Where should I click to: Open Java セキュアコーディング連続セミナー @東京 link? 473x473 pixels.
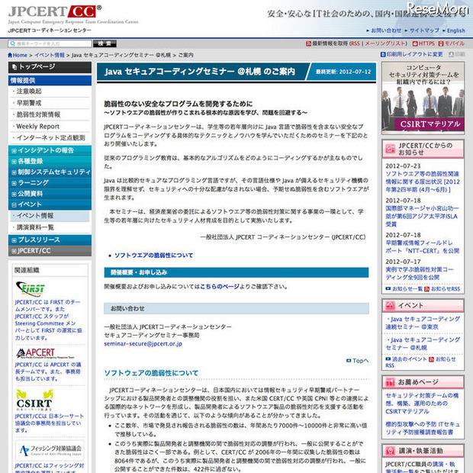coord(423,323)
